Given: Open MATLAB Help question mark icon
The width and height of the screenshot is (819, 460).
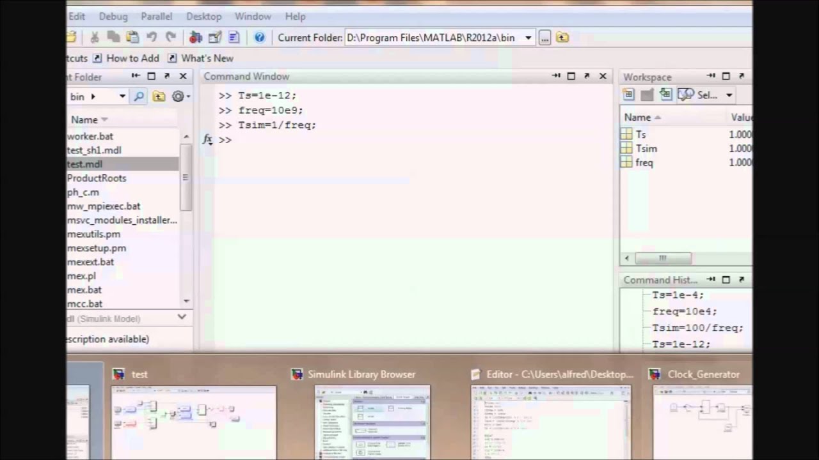Looking at the screenshot, I should click(259, 38).
